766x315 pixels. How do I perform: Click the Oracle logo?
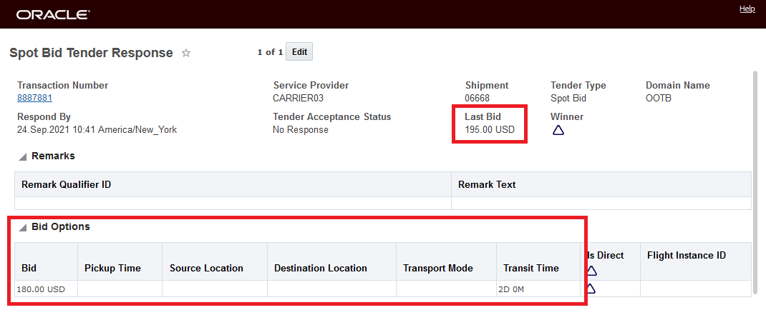[53, 14]
